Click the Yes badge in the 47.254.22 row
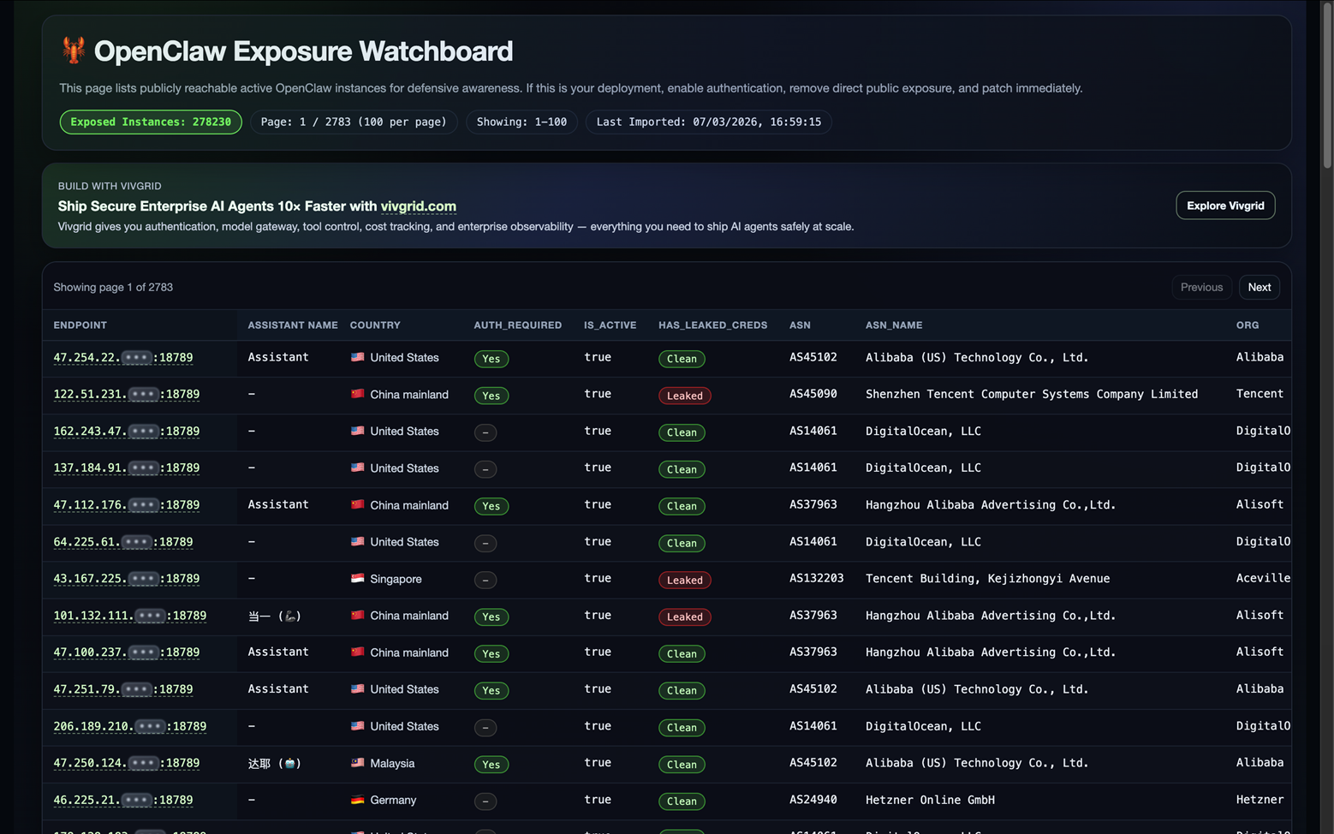 pos(491,359)
